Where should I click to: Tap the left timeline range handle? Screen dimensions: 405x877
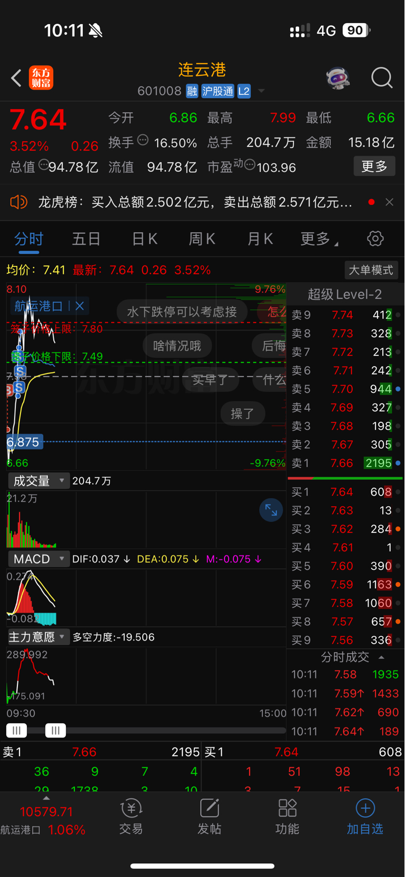click(16, 730)
